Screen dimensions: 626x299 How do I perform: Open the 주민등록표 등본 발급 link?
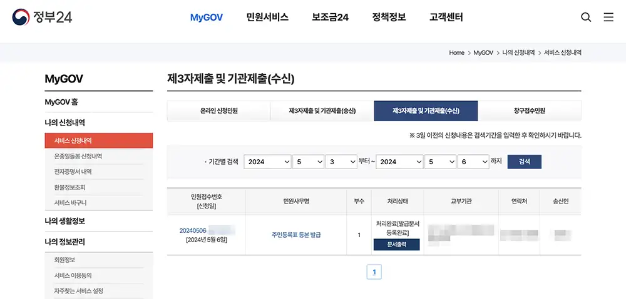(x=296, y=235)
